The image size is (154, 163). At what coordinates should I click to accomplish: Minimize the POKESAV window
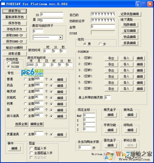click(138, 4)
